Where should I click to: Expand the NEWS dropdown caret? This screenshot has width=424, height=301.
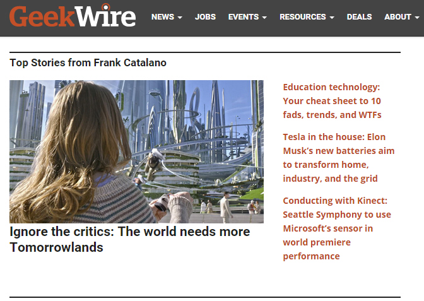coord(180,18)
